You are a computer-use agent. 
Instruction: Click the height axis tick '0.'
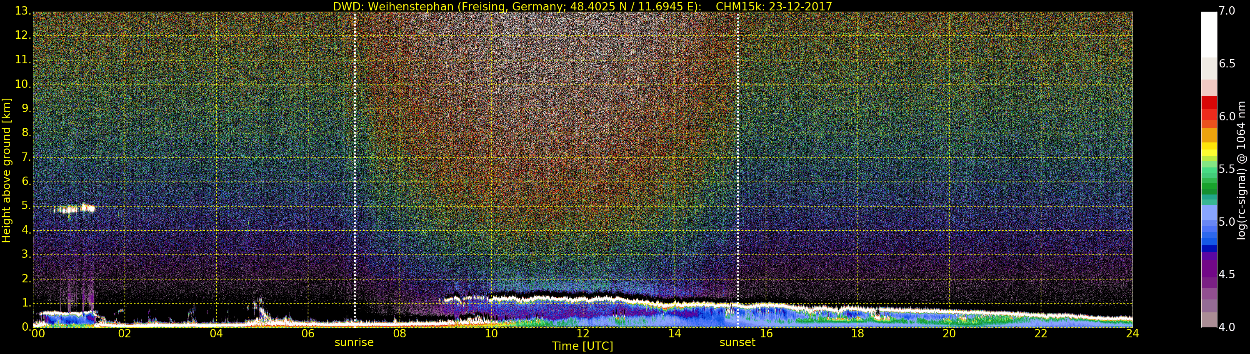click(x=26, y=327)
